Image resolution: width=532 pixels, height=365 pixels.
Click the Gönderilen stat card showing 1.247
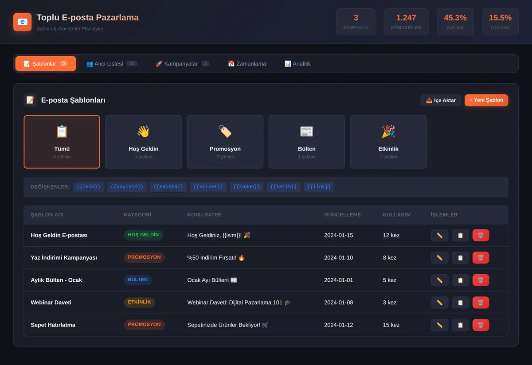point(406,22)
